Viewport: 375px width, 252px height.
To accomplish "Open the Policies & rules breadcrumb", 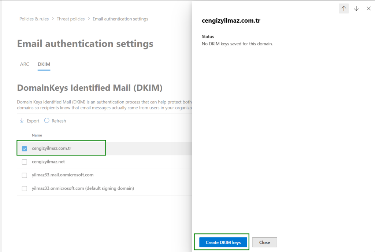I will click(x=34, y=19).
